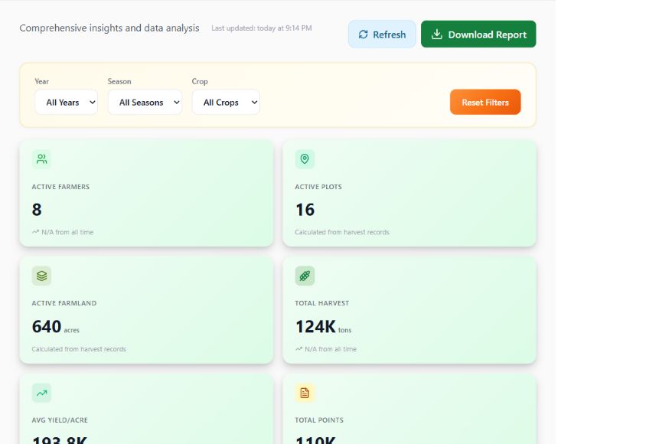Click the AVG YIELD/ACRE label
Viewport: 672px width, 444px height.
coord(60,420)
